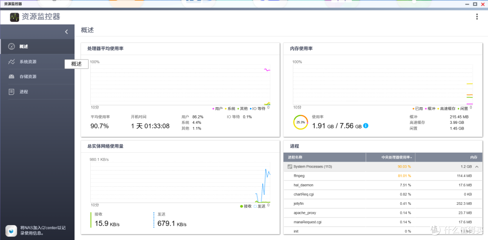Click the 存储资源 drive icon
Screen dimensions: 488x240
tap(11, 77)
